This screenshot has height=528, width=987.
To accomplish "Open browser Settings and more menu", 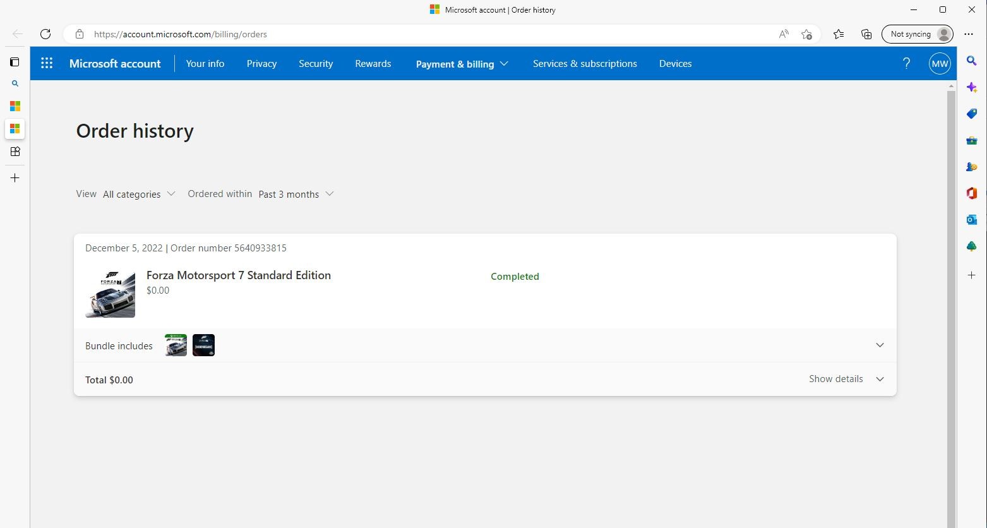I will click(x=969, y=34).
